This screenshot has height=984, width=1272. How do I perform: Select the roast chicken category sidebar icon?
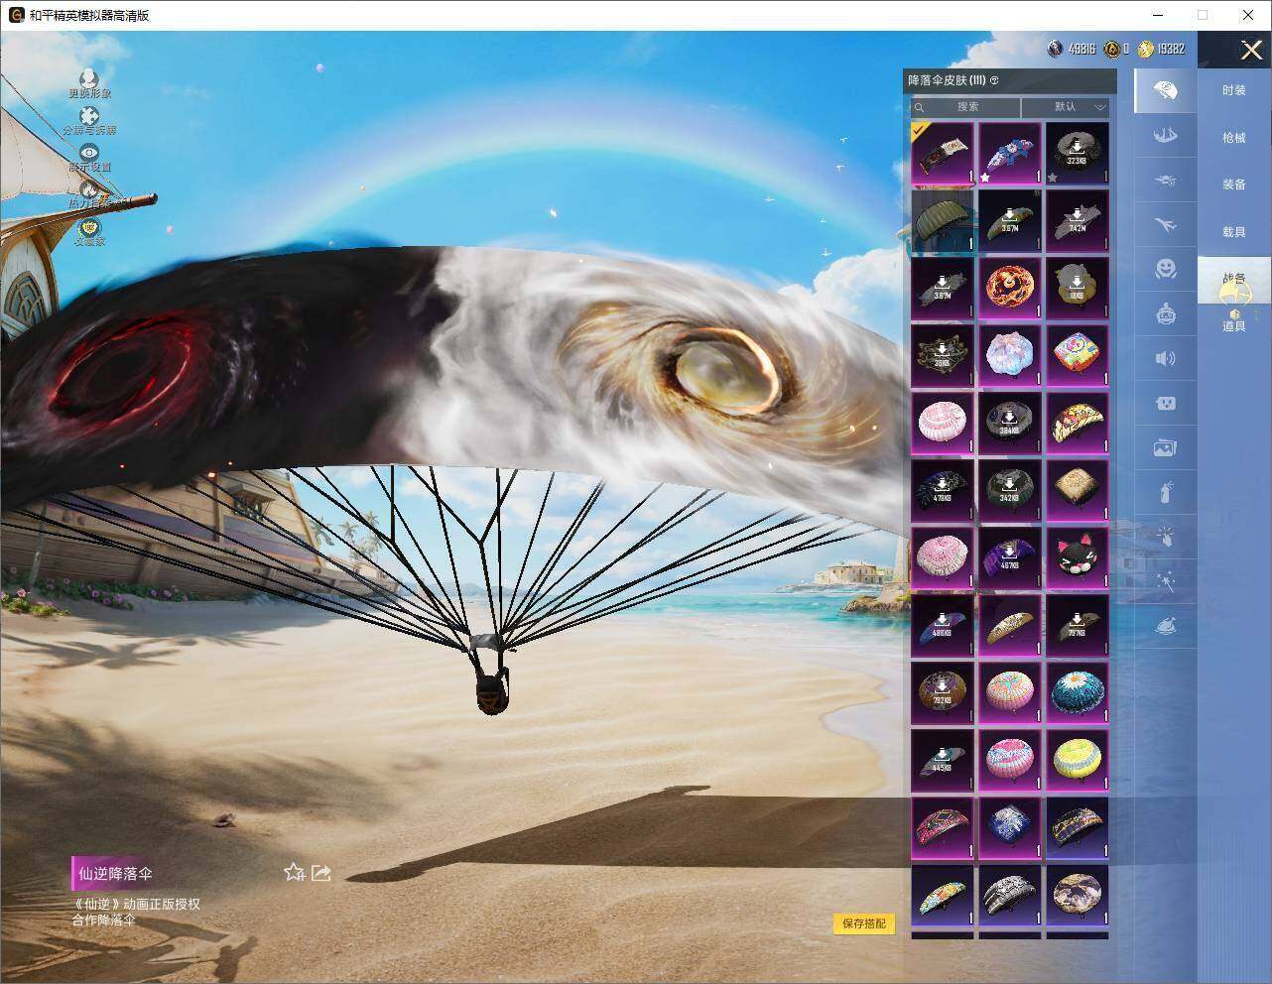1166,626
